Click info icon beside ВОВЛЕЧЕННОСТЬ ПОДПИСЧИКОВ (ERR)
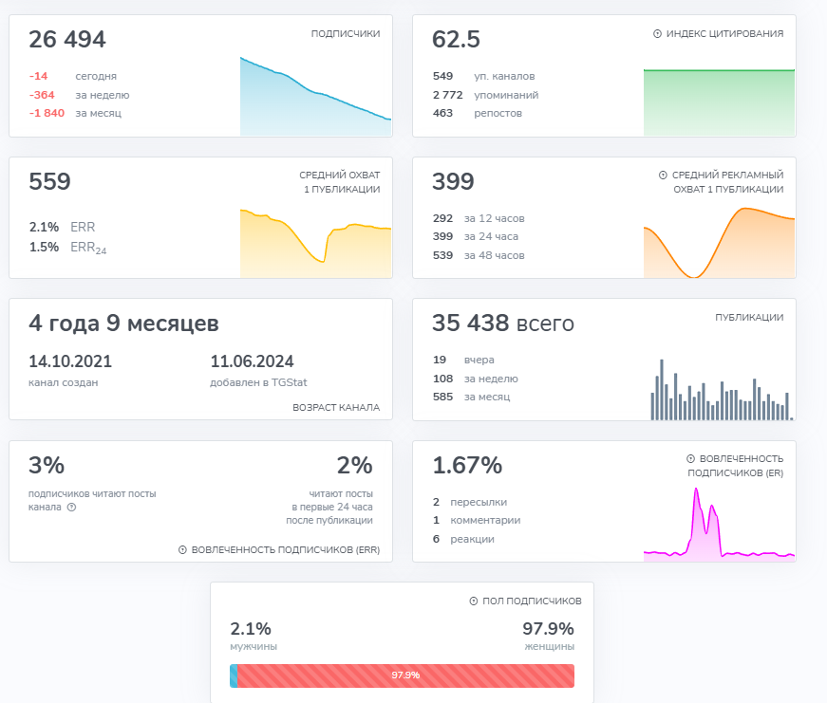The width and height of the screenshot is (827, 703). pos(182,549)
